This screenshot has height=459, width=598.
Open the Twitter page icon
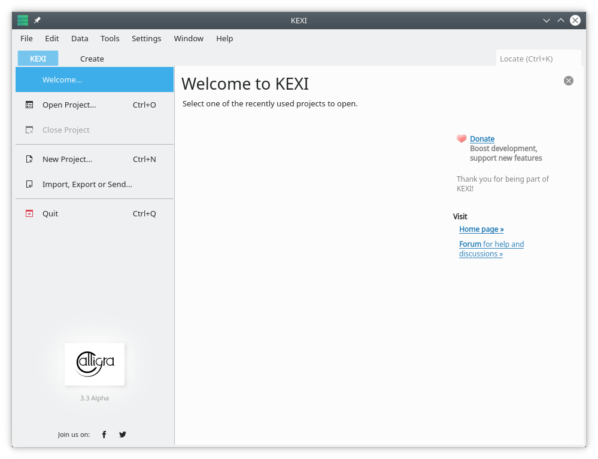[x=123, y=434]
